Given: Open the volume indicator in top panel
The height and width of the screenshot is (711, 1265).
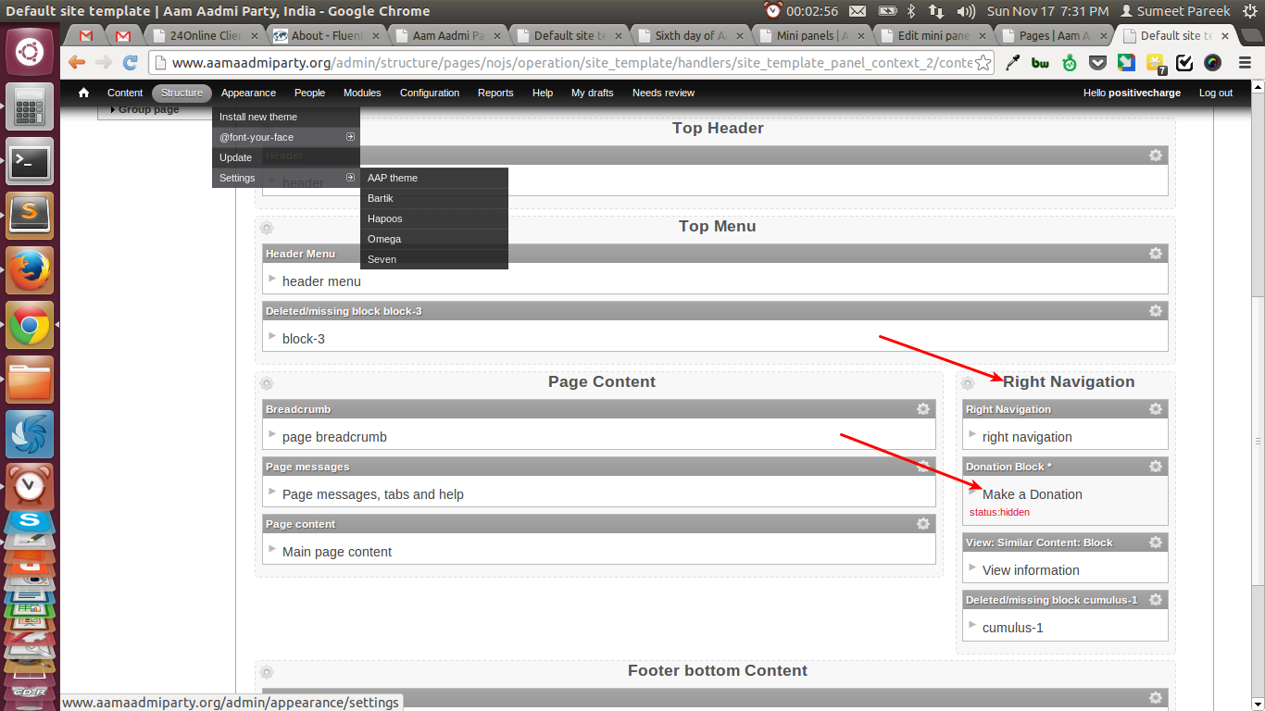Looking at the screenshot, I should pos(966,11).
